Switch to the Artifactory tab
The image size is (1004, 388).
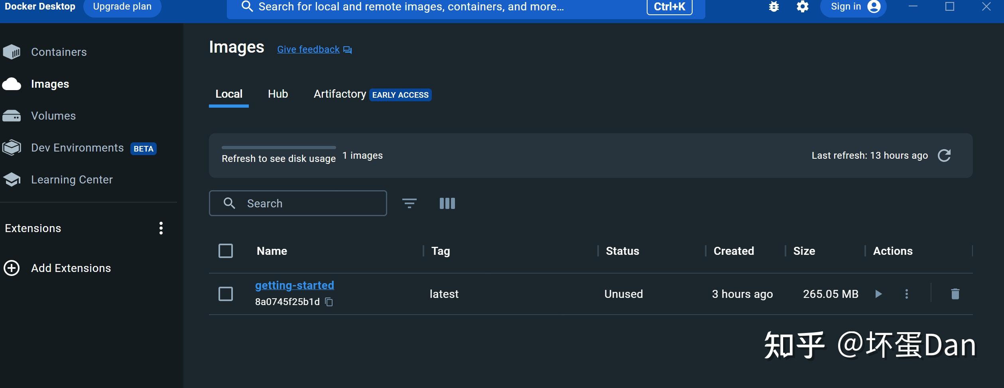point(340,94)
